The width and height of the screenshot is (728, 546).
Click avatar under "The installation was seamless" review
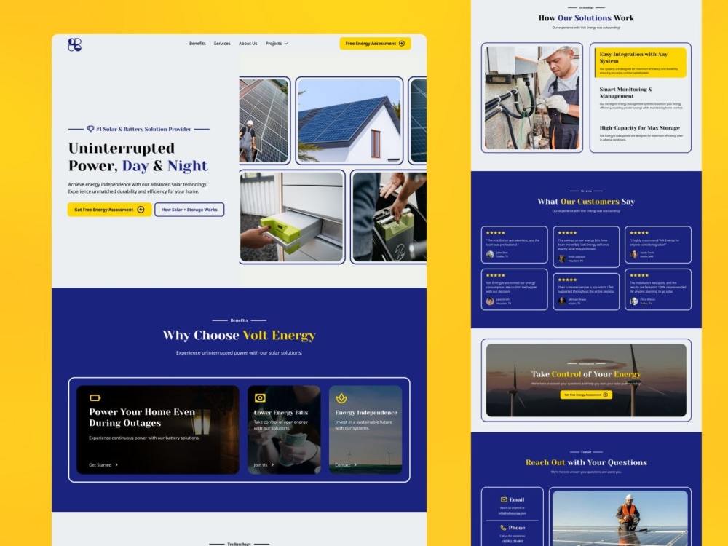click(490, 254)
